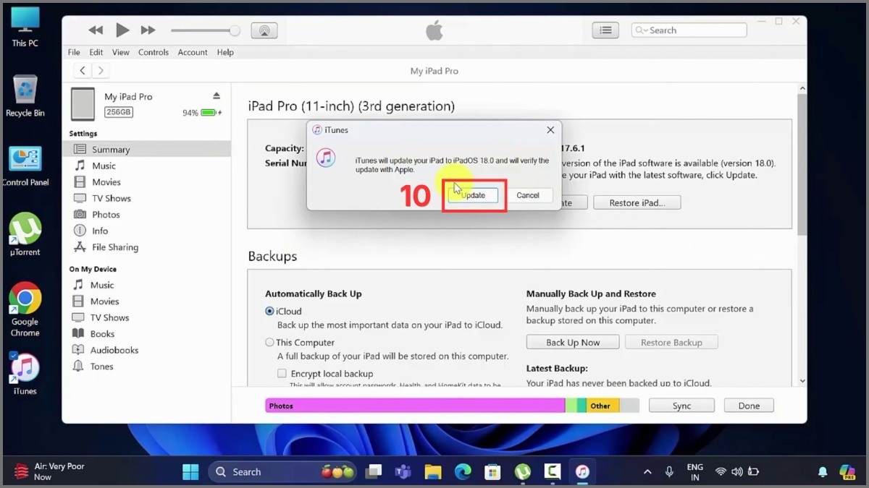Eject My iPad Pro
This screenshot has width=869, height=488.
click(216, 96)
